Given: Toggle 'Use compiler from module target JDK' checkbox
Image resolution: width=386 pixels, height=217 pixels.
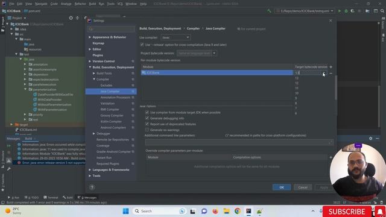Looking at the screenshot, I should click(x=147, y=113).
